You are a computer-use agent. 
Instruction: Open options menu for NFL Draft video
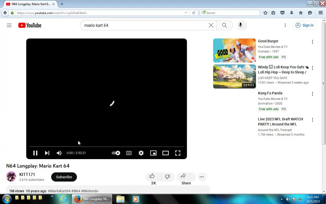pyautogui.click(x=313, y=120)
